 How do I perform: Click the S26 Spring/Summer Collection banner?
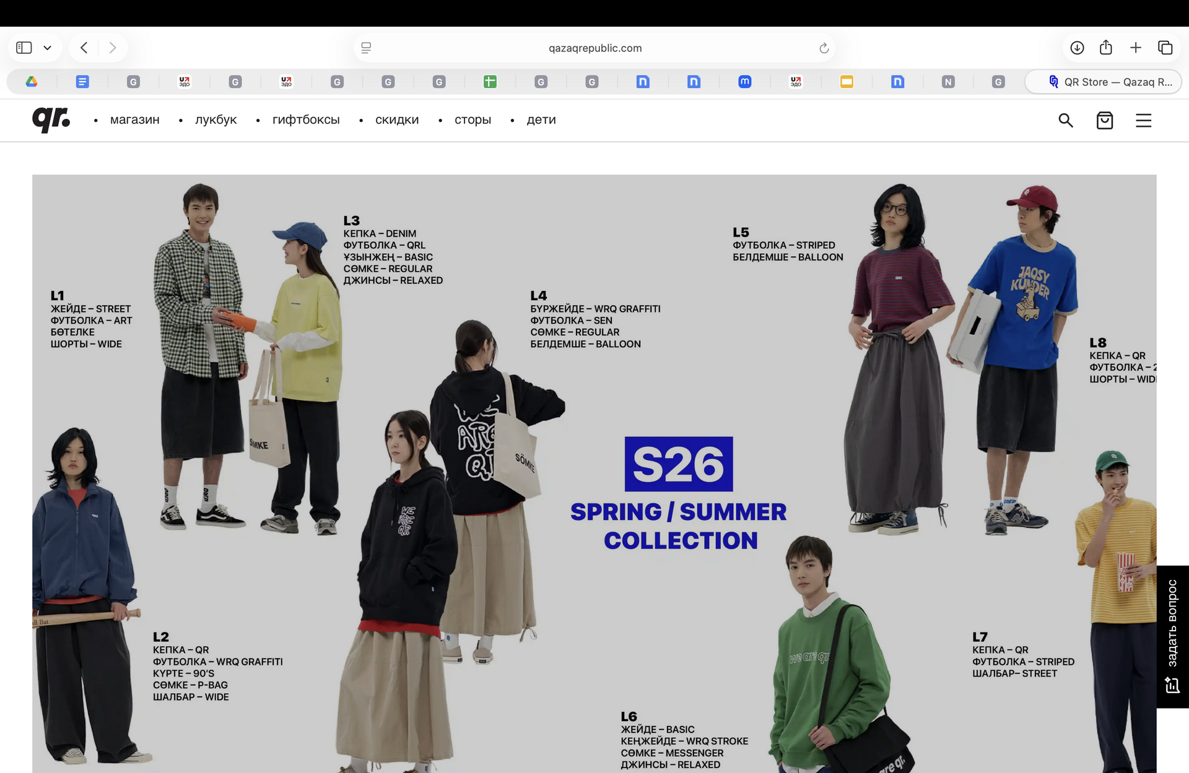679,493
